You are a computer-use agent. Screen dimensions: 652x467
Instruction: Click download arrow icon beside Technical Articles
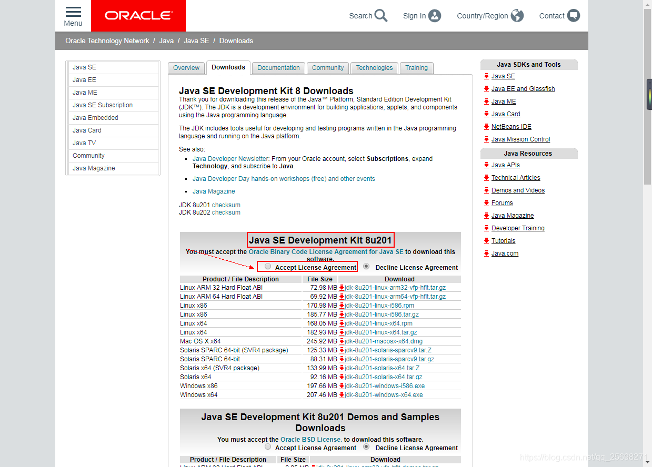(487, 178)
